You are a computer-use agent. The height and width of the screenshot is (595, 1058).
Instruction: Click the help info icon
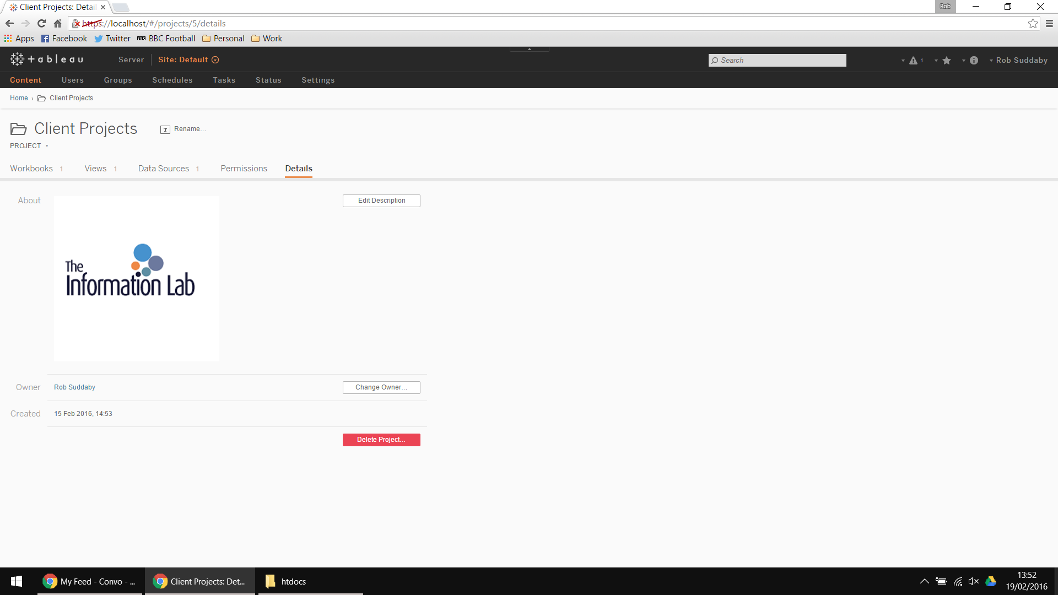pyautogui.click(x=974, y=61)
